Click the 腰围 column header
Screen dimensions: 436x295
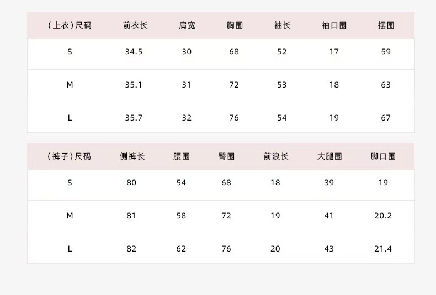point(181,156)
